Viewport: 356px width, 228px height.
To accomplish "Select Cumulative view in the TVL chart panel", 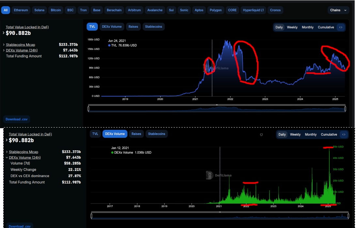I will (326, 27).
